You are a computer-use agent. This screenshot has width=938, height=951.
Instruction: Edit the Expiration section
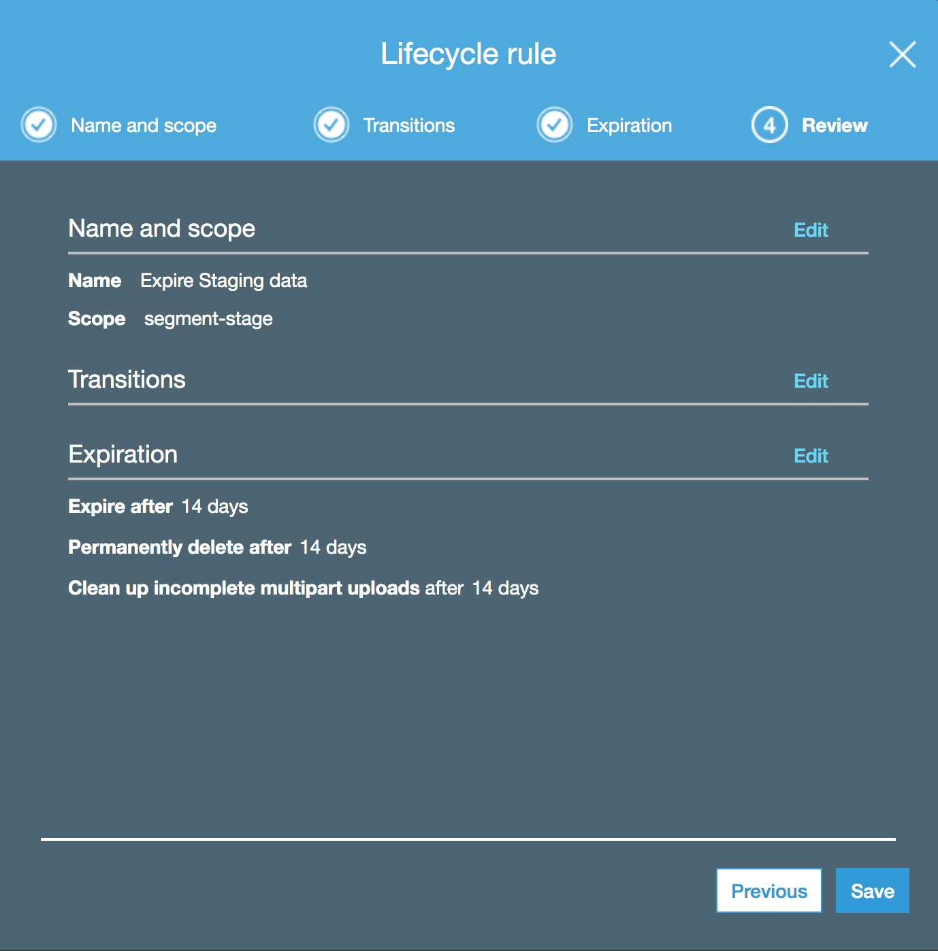(811, 456)
